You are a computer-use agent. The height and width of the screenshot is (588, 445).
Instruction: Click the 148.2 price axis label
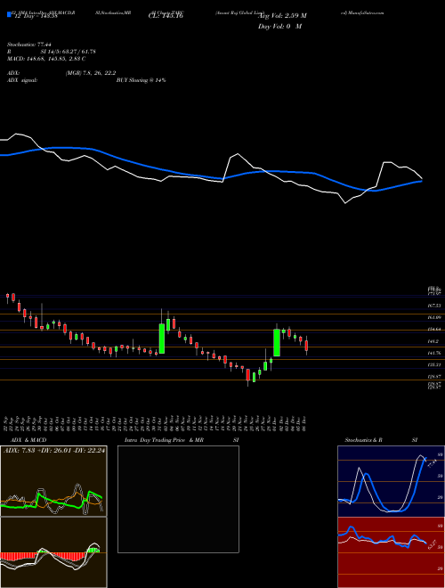433,341
